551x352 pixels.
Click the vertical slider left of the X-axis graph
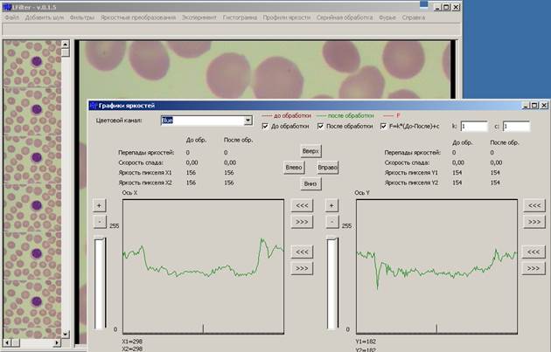point(101,284)
